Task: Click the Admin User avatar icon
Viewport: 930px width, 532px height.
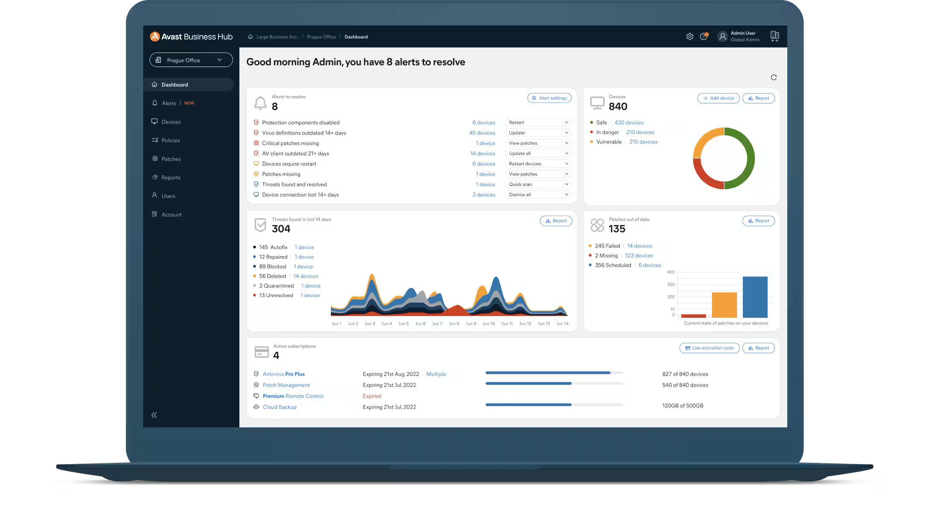Action: pos(722,37)
